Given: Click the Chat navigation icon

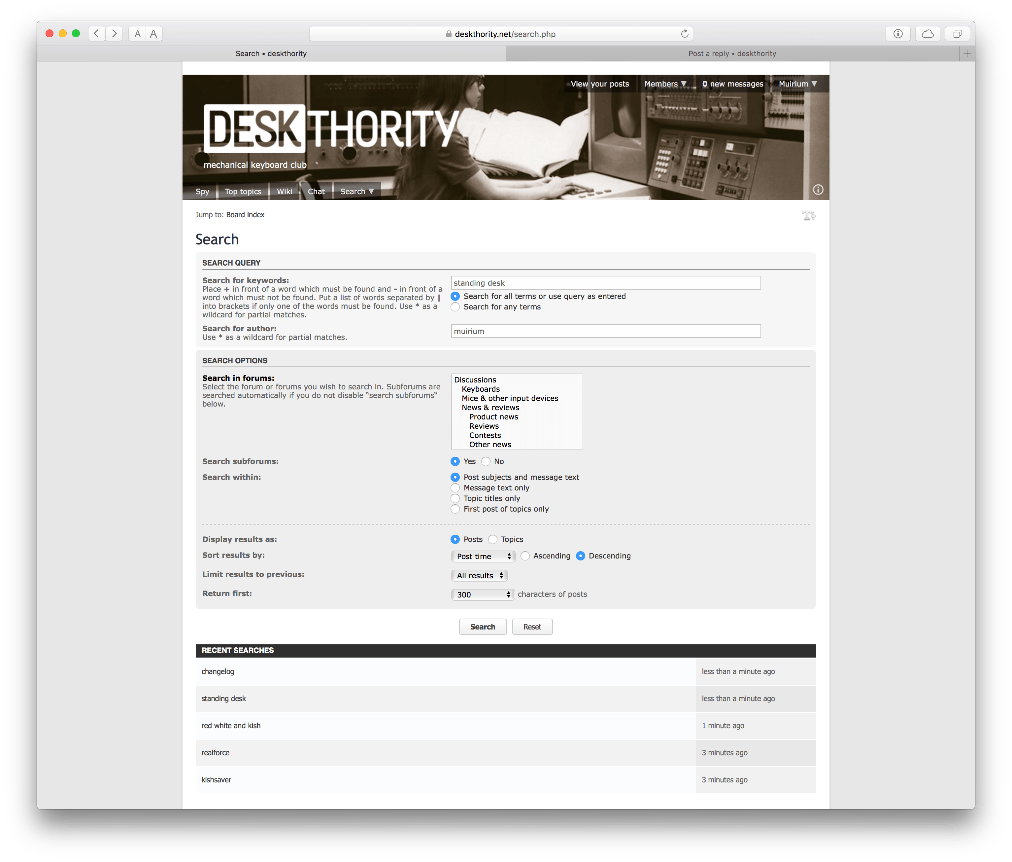Looking at the screenshot, I should coord(316,190).
